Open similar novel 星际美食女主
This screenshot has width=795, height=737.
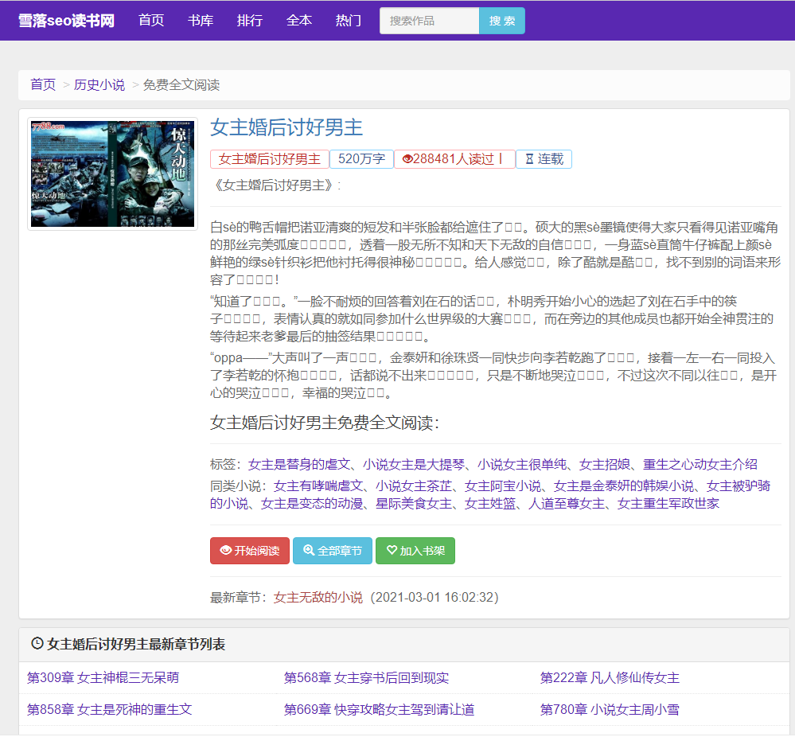point(414,504)
